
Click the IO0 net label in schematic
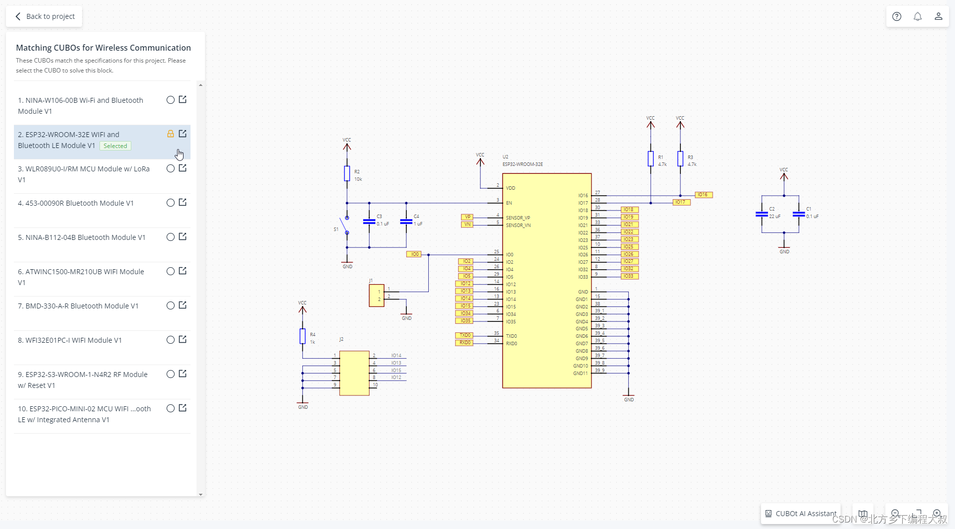(414, 254)
